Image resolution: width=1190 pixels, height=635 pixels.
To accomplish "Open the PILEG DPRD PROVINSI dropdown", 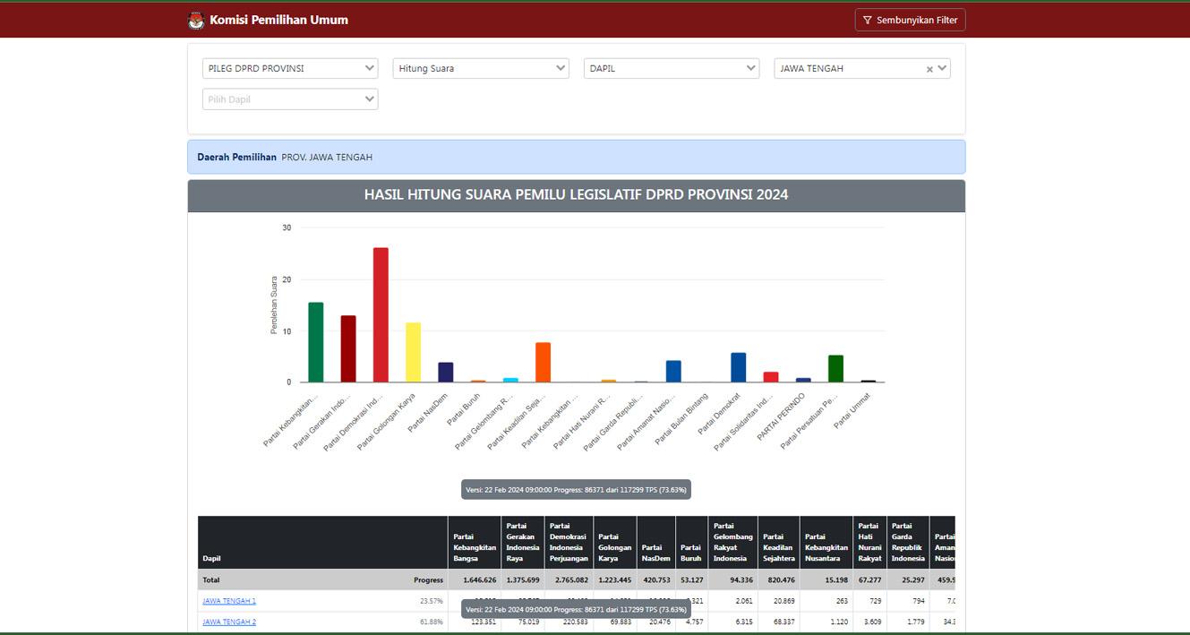I will coord(290,68).
